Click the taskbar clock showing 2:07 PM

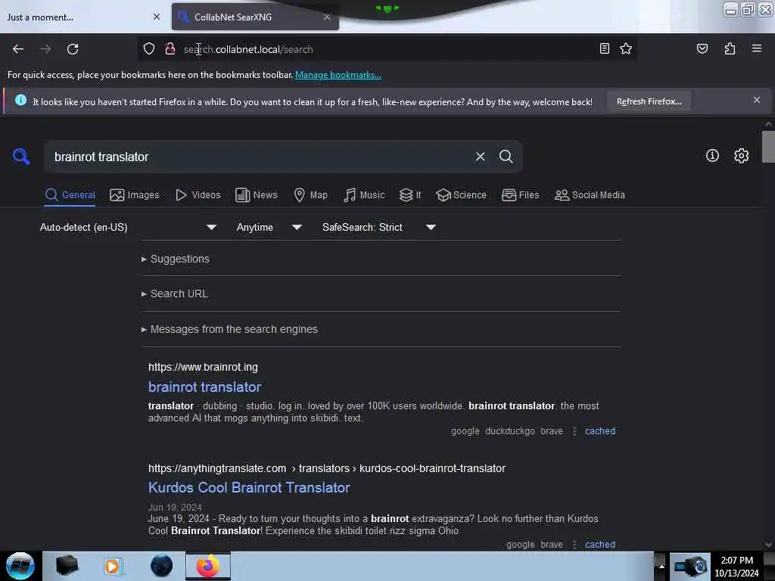736,566
